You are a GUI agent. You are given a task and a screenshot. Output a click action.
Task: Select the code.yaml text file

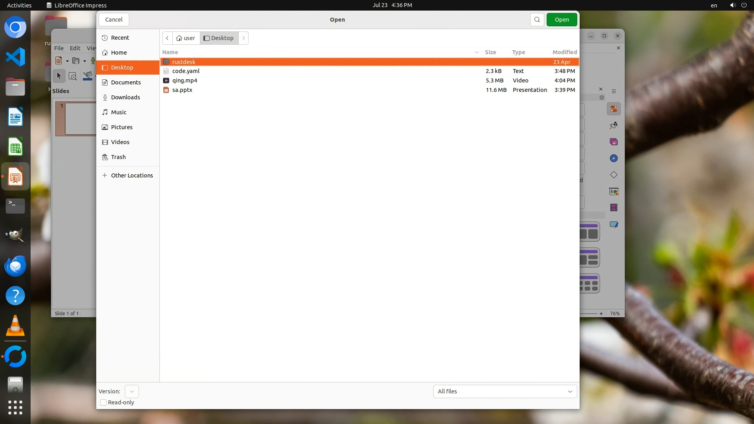point(186,71)
